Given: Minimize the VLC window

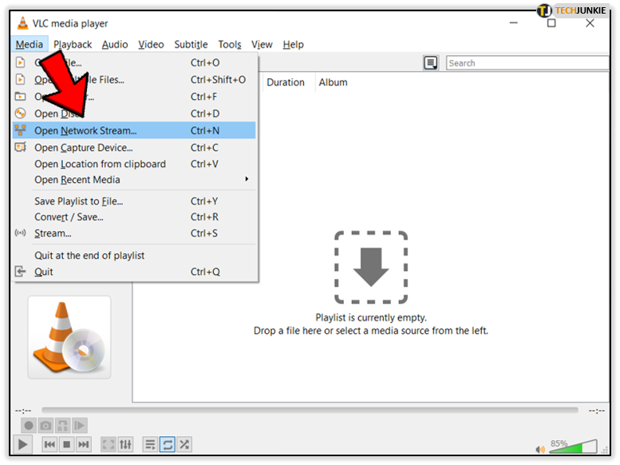Looking at the screenshot, I should tap(513, 23).
